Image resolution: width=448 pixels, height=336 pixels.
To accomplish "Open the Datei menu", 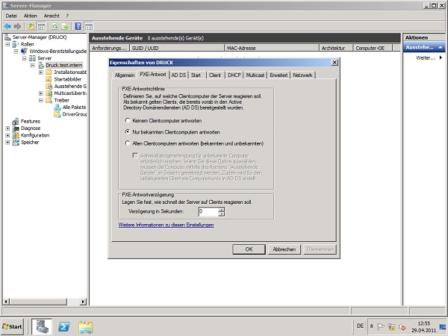I will pos(11,16).
